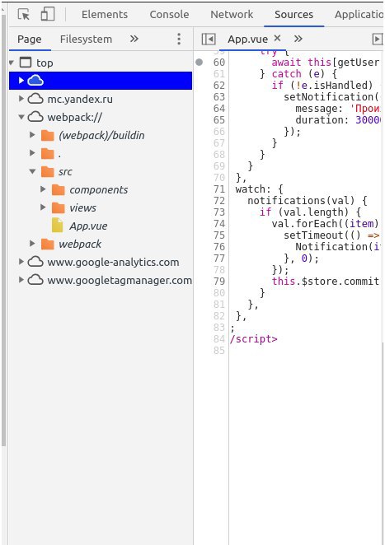
Task: Toggle breakpoint on line number 79
Action: [219, 282]
